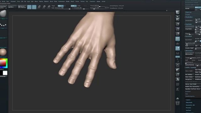This screenshot has width=201, height=113.
Task: Activate the Draw mode button
Action: (x=34, y=7)
